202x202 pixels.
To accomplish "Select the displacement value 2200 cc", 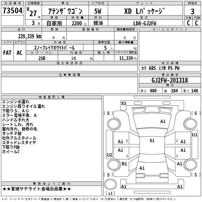I will [79, 23].
